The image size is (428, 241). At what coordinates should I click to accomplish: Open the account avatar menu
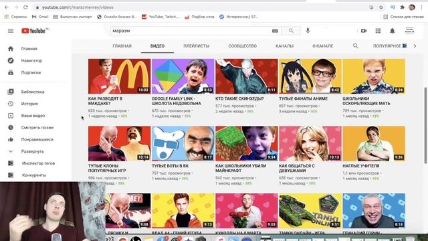pyautogui.click(x=409, y=31)
